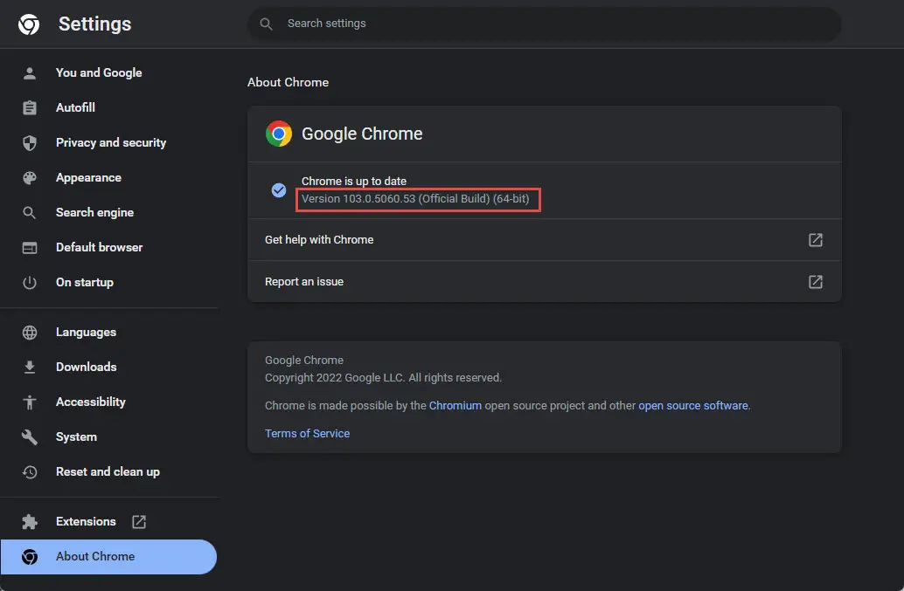Click the Search engine magnifier icon

coord(30,213)
